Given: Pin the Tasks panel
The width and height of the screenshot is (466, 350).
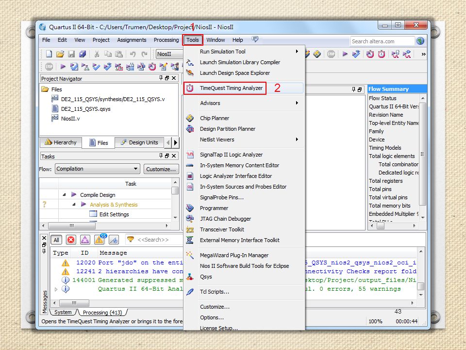Looking at the screenshot, I should pyautogui.click(x=161, y=156).
